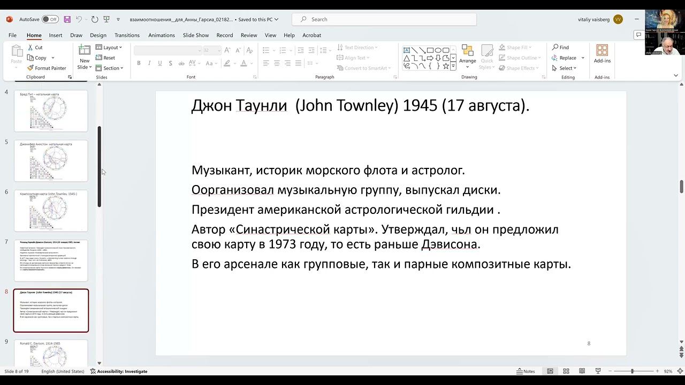The width and height of the screenshot is (685, 385).
Task: Click the Search box in title bar
Action: coord(384,19)
